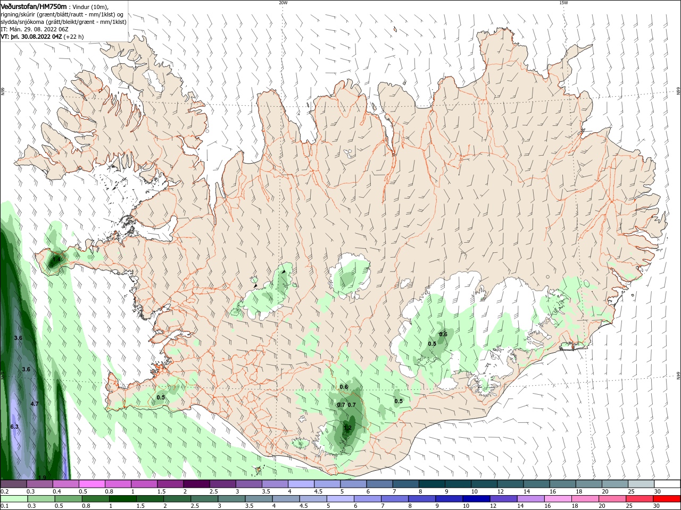Click the 4.7 precipitation value offshore
This screenshot has height=510, width=681.
(35, 404)
